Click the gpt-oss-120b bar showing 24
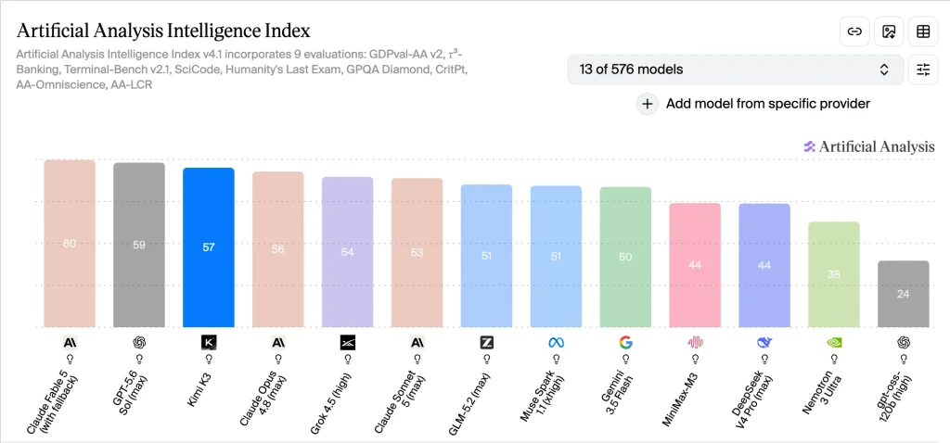Image resolution: width=950 pixels, height=443 pixels. (904, 294)
